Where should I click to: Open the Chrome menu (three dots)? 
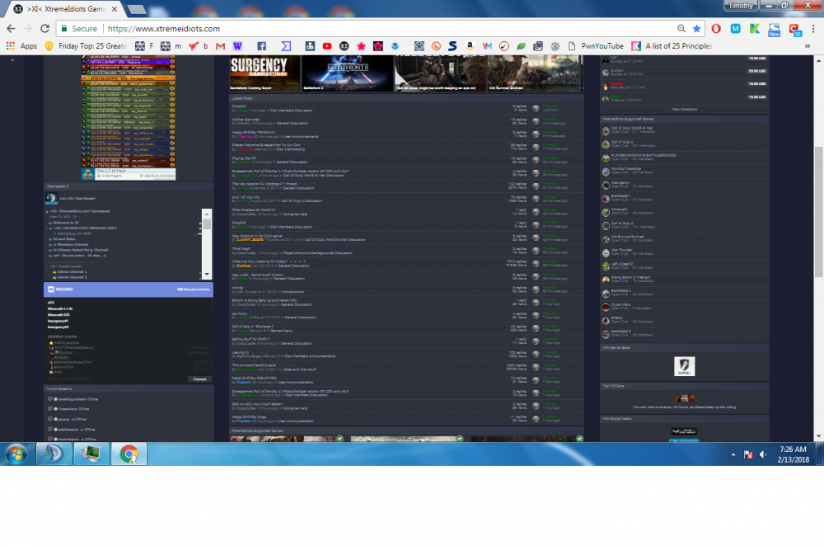[x=813, y=27]
